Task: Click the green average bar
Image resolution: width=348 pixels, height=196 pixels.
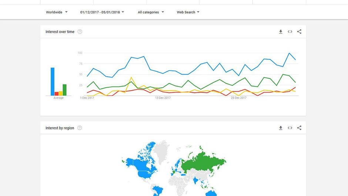Action: click(64, 90)
